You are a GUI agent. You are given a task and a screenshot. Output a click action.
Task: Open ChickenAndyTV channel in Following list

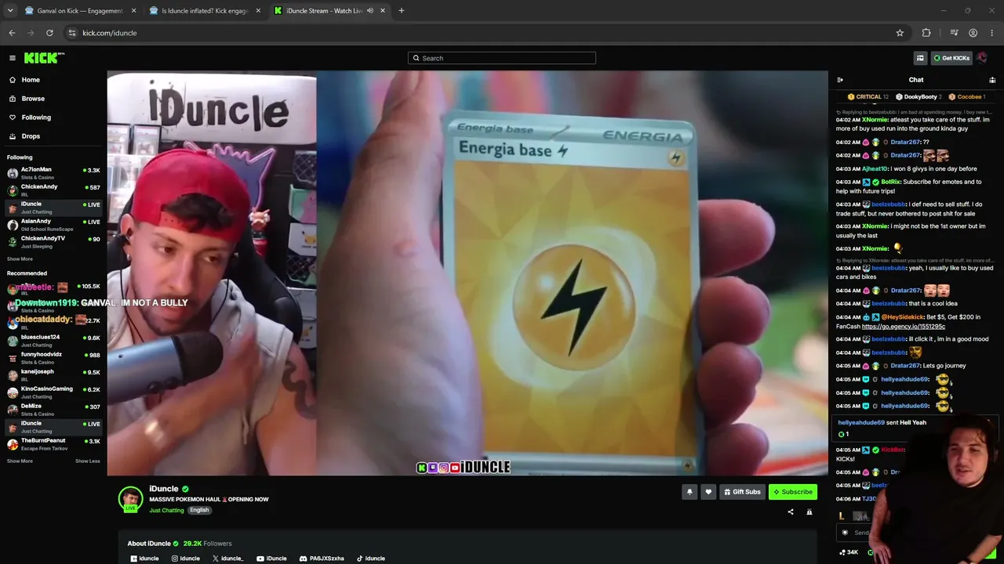(53, 242)
